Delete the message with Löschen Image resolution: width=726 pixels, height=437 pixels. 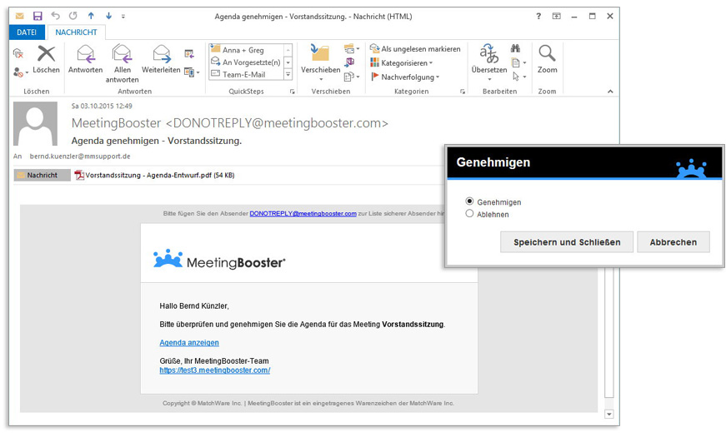(46, 59)
